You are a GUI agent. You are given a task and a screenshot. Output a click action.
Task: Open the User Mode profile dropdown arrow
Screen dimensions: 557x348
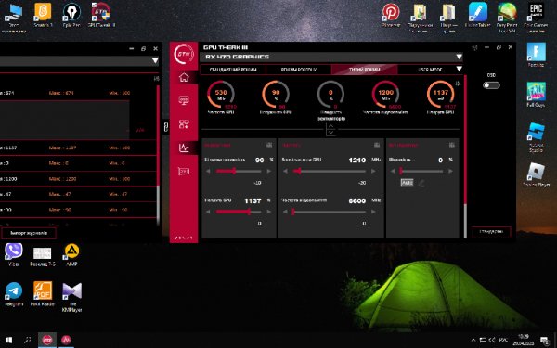pos(459,69)
